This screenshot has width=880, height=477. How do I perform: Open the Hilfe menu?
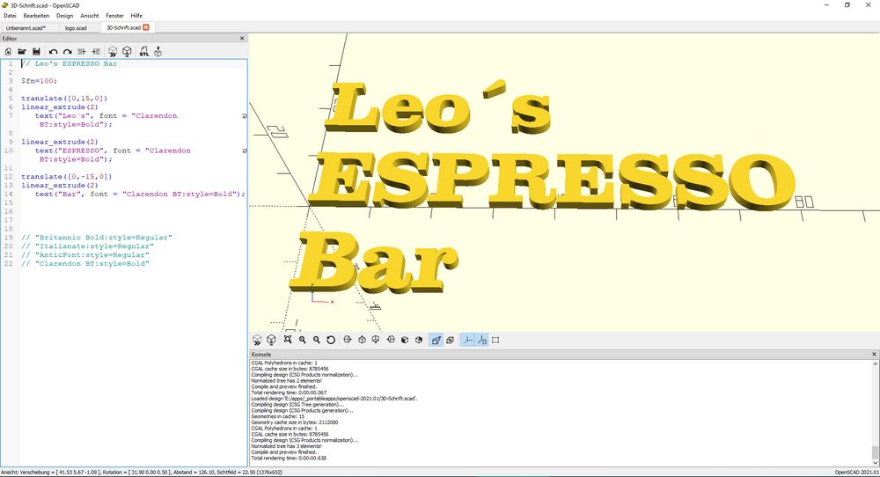click(136, 16)
